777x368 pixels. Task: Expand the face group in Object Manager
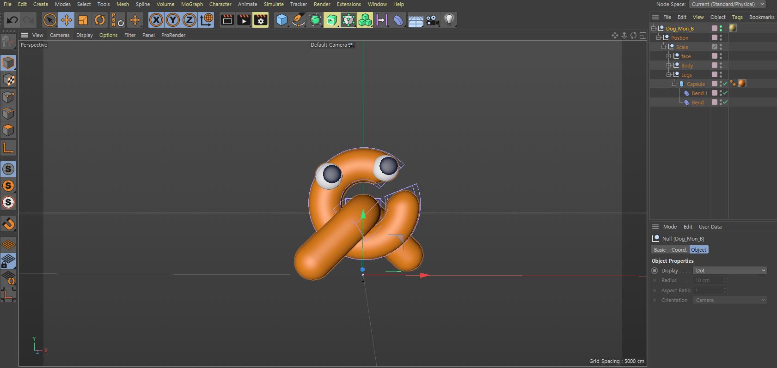click(668, 56)
